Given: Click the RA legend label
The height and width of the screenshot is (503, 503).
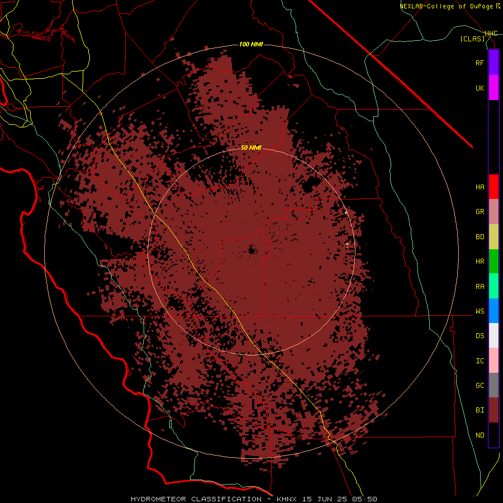Looking at the screenshot, I should pos(480,287).
